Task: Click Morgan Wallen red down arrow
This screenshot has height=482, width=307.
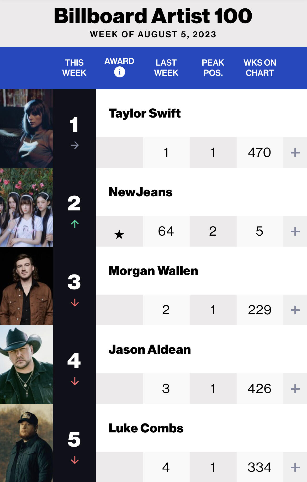Action: tap(75, 303)
